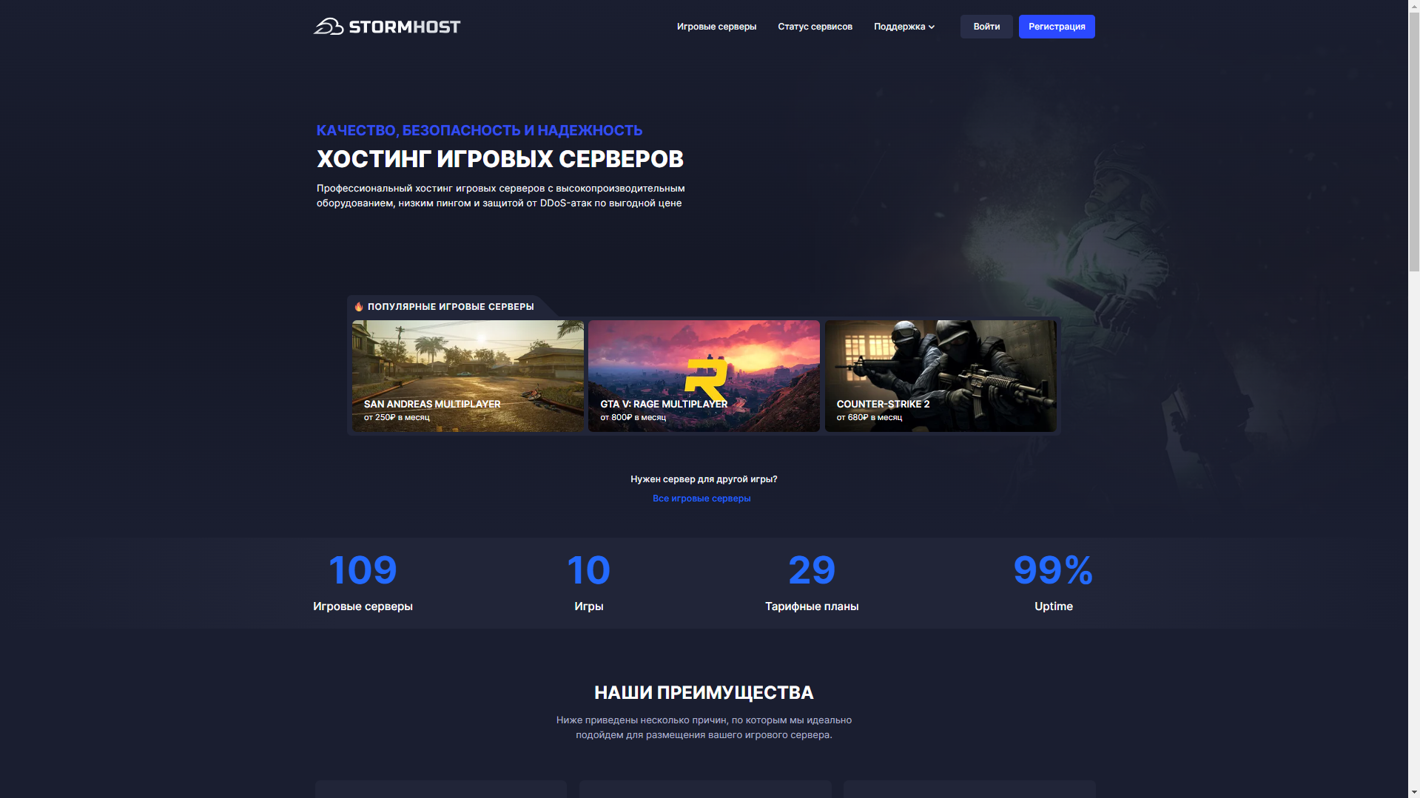1420x798 pixels.
Task: Follow the Все игровые серверы link
Action: pyautogui.click(x=701, y=498)
